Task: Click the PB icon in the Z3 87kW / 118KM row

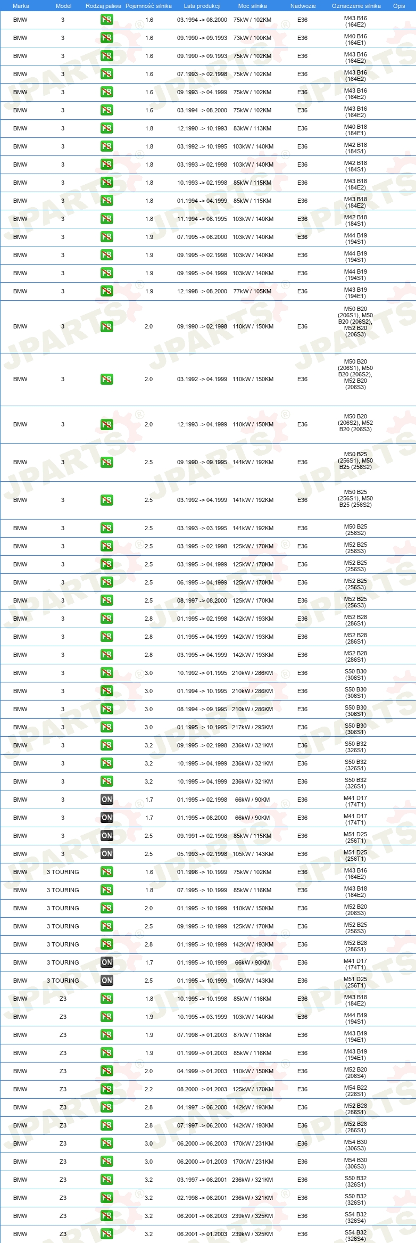Action: [106, 1035]
